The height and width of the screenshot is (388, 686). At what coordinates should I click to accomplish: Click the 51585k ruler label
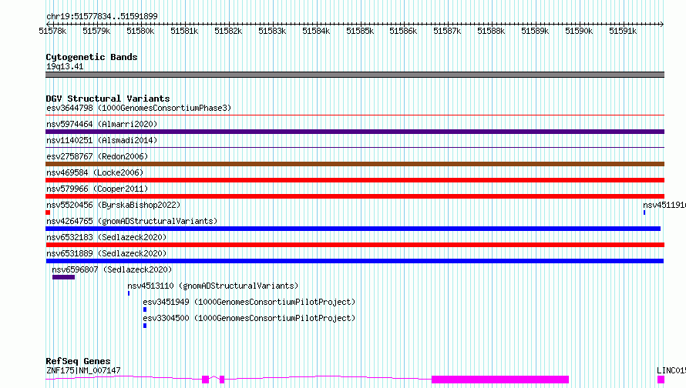[360, 32]
